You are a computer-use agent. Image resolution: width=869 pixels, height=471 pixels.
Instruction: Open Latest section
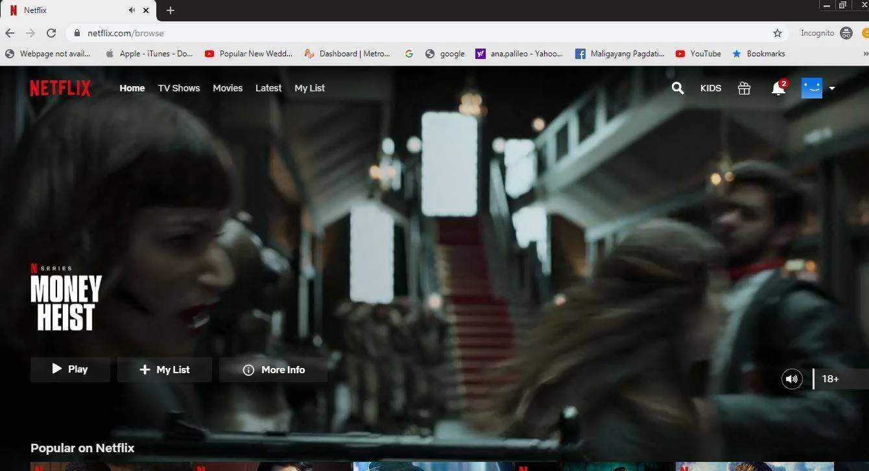[x=268, y=88]
